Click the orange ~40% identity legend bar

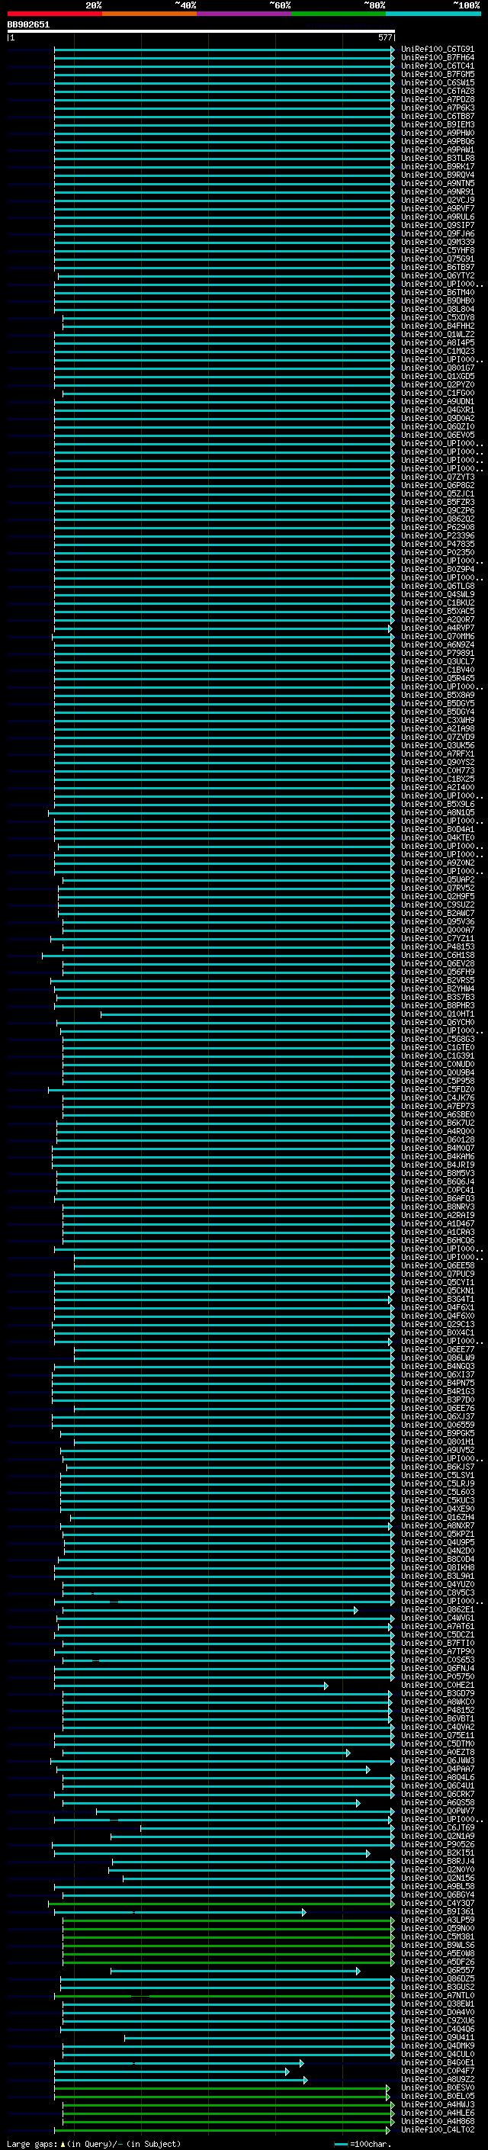(x=149, y=14)
